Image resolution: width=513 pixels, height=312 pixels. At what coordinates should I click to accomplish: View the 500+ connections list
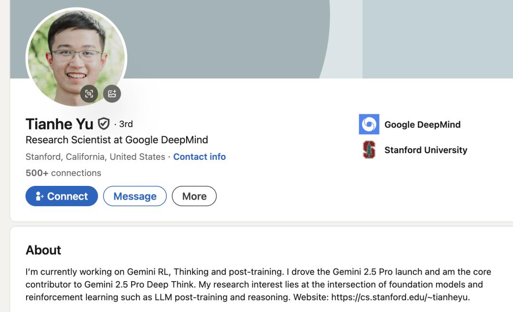click(x=63, y=173)
